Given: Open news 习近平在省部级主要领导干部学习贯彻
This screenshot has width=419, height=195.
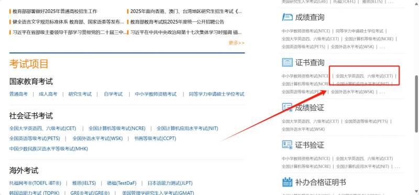Looking at the screenshot, I should point(70,32).
